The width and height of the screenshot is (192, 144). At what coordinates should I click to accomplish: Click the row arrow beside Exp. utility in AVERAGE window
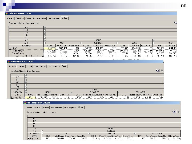29,138
